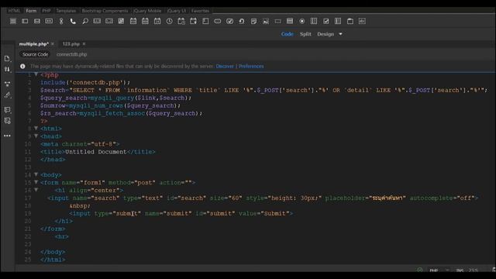Screen dimensions: 496x279
Task: Toggle INS insert mode in status bar
Action: pos(460,270)
